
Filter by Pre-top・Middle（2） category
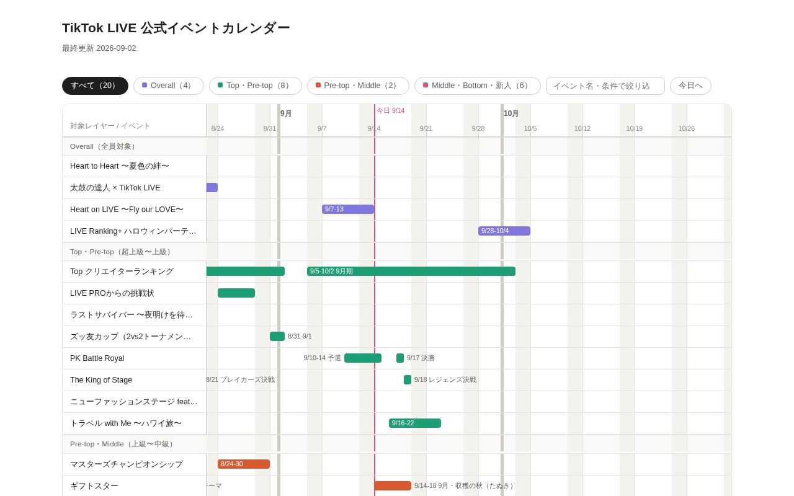[x=358, y=86]
